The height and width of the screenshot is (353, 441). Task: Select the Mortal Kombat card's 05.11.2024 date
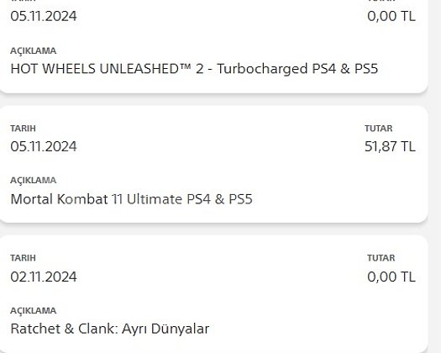tap(44, 146)
